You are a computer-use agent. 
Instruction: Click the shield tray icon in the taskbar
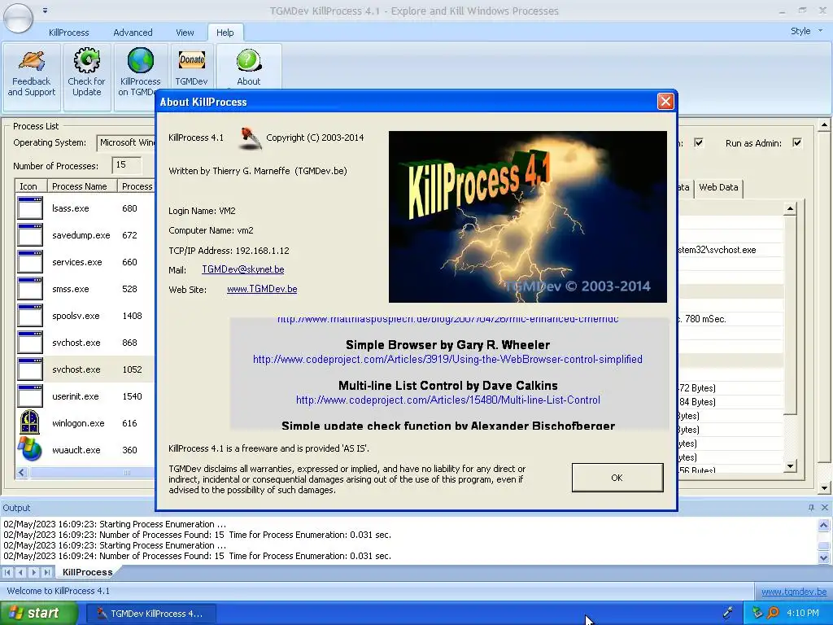(757, 613)
